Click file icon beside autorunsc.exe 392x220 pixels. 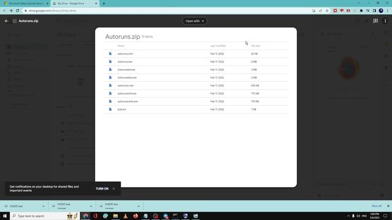tap(110, 86)
